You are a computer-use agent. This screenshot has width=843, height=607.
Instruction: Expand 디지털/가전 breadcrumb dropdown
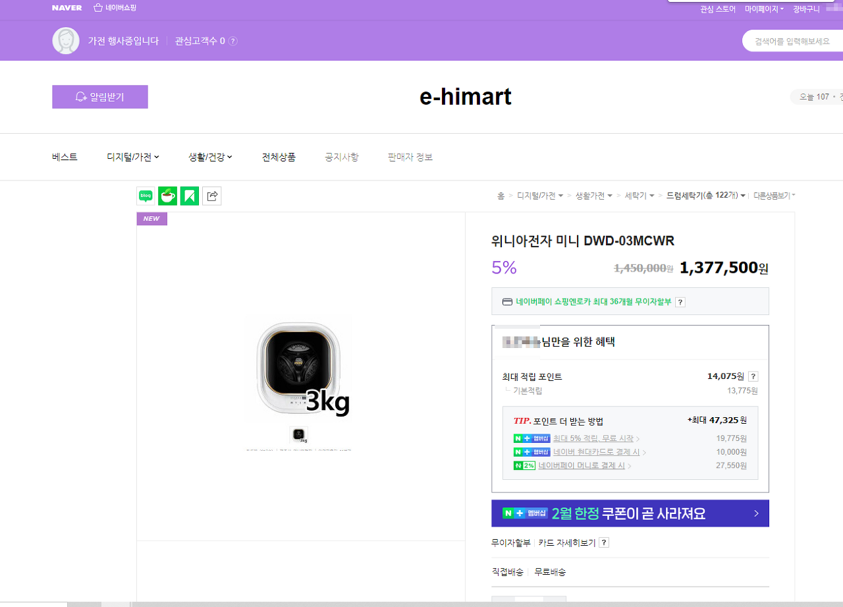coord(540,196)
